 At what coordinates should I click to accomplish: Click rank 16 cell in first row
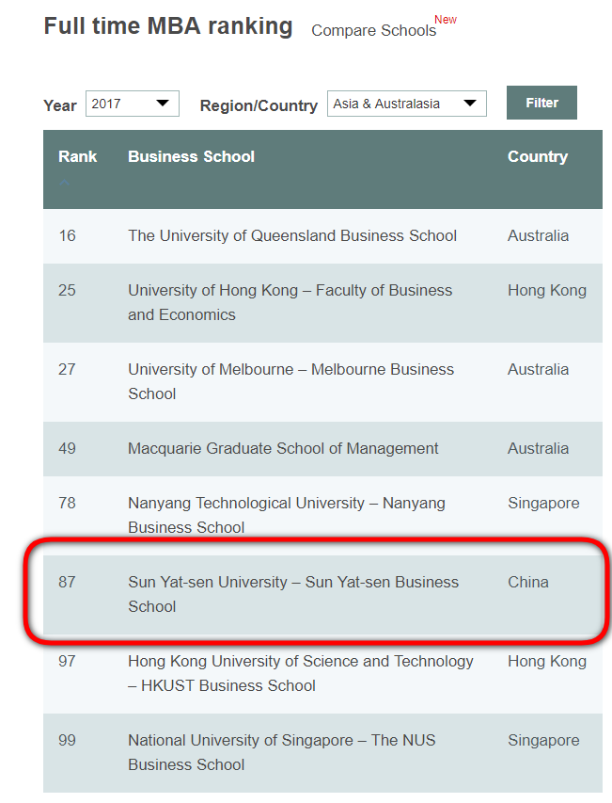coord(67,235)
